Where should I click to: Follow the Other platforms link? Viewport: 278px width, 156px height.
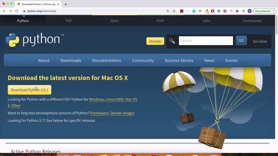16,106
